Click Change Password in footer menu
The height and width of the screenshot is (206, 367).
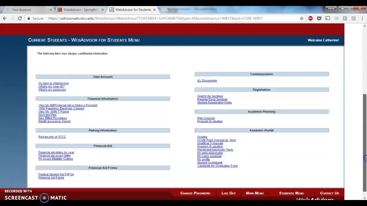click(195, 193)
